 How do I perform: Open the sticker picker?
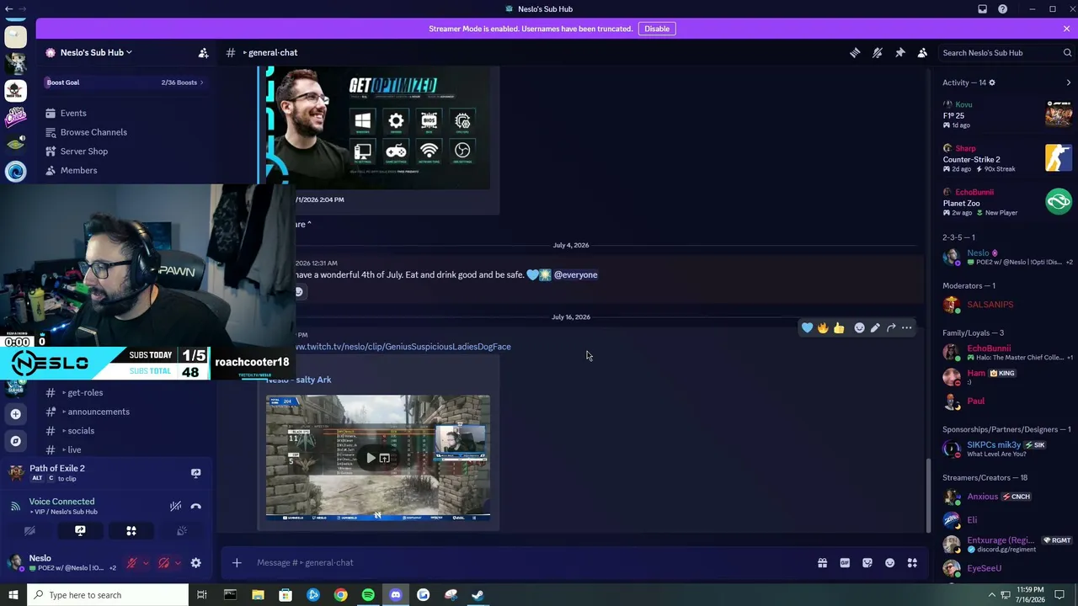tap(867, 563)
